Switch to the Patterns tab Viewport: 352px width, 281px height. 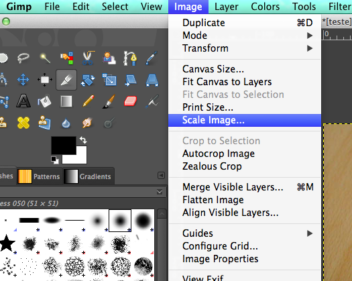pyautogui.click(x=39, y=176)
